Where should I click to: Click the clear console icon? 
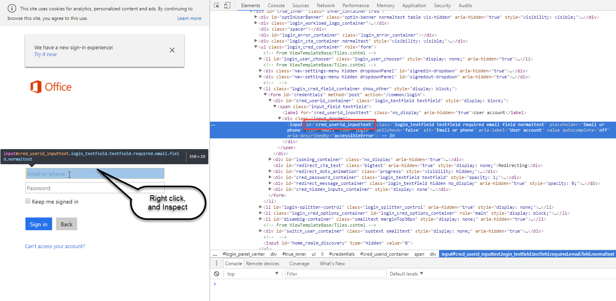pyautogui.click(x=216, y=274)
